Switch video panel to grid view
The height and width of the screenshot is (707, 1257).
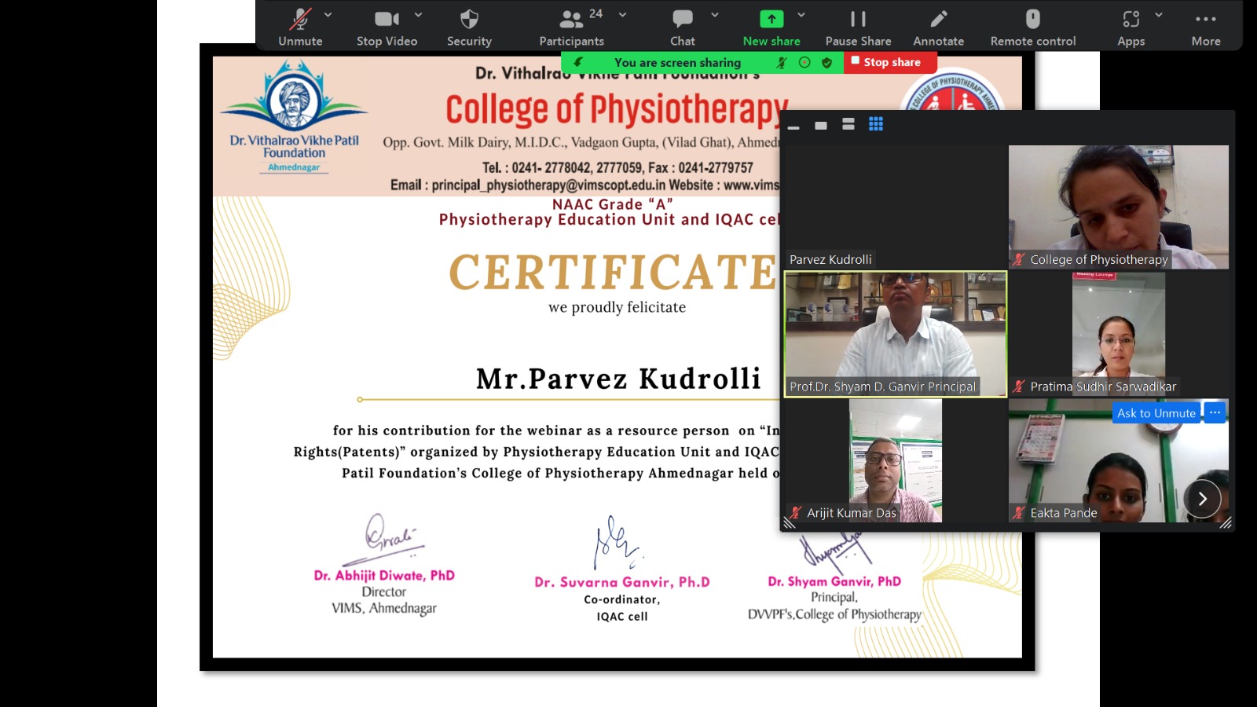[876, 124]
